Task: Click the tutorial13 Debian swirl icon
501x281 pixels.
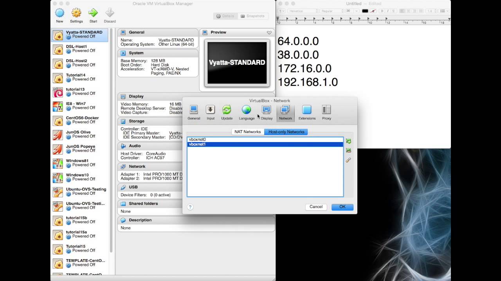Action: pyautogui.click(x=58, y=92)
